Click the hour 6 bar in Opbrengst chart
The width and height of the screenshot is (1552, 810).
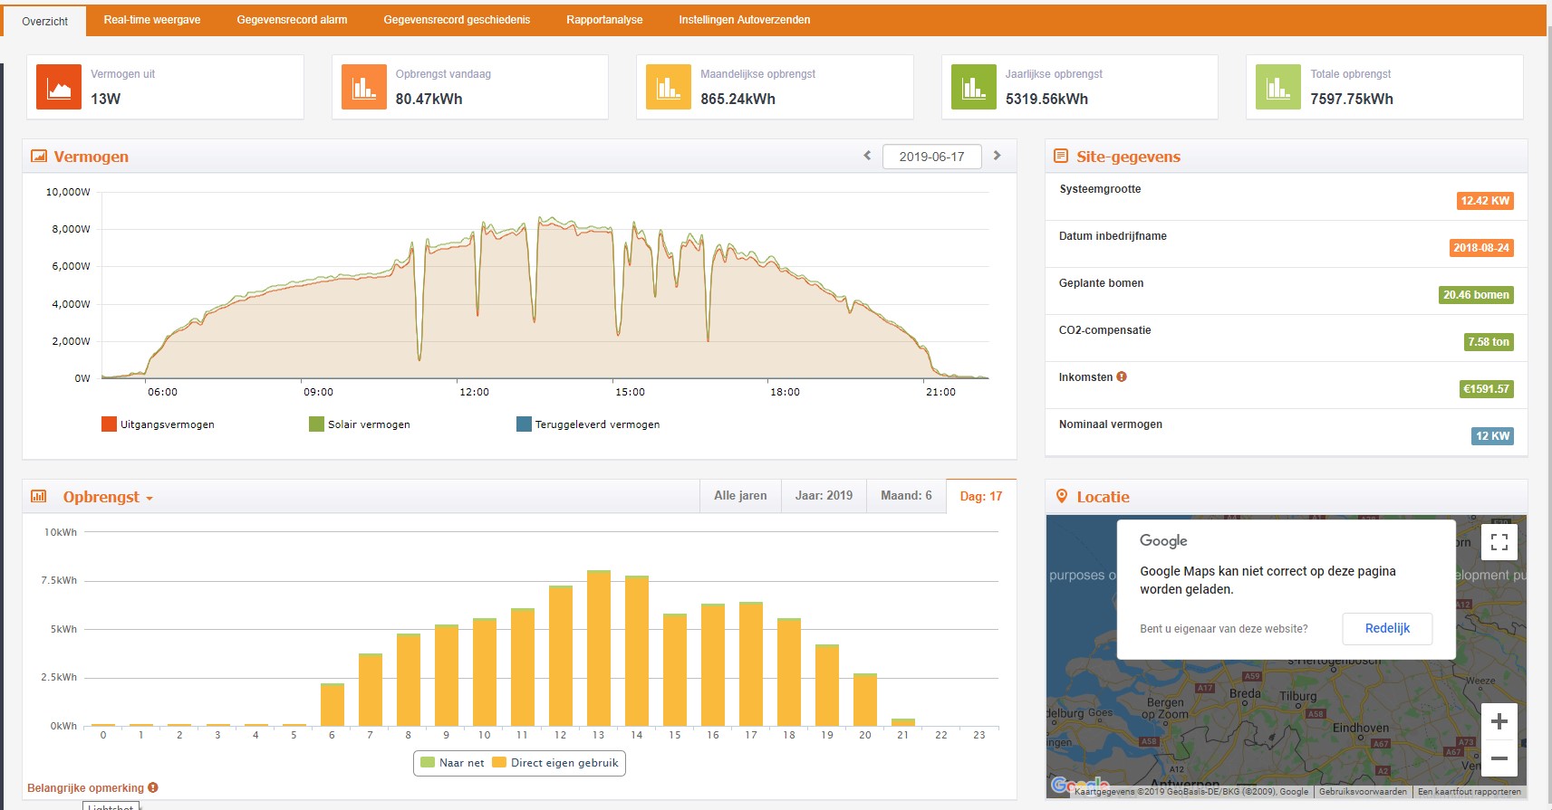pos(333,704)
